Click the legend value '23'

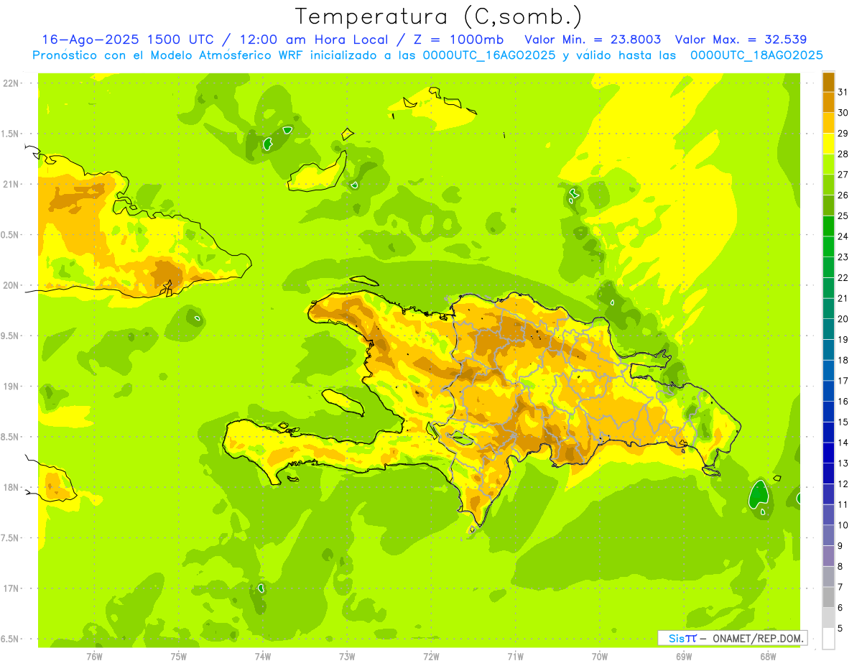tap(843, 256)
